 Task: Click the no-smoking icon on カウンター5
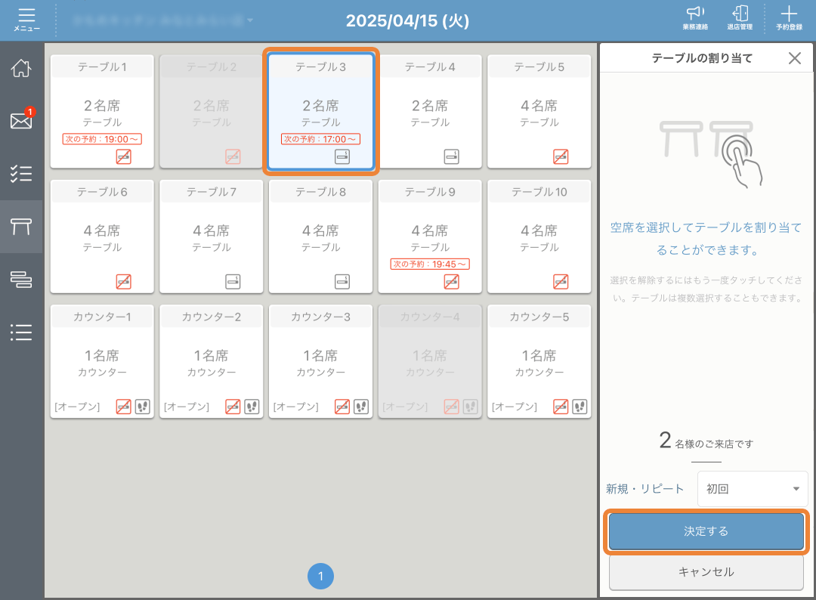coord(561,407)
